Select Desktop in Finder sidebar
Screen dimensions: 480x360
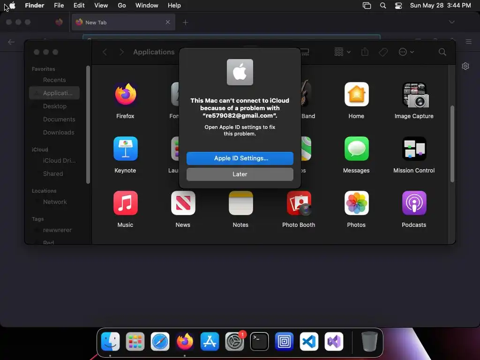(x=54, y=106)
